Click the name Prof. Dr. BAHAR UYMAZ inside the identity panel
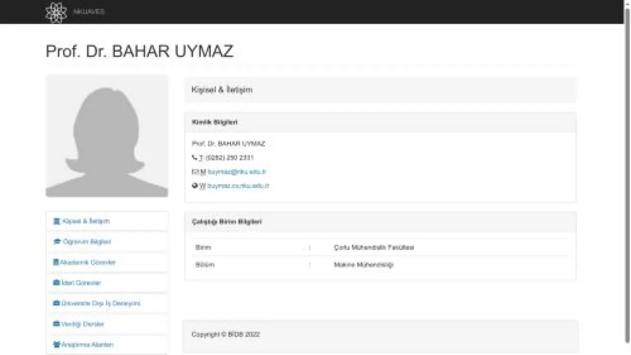 pos(228,144)
